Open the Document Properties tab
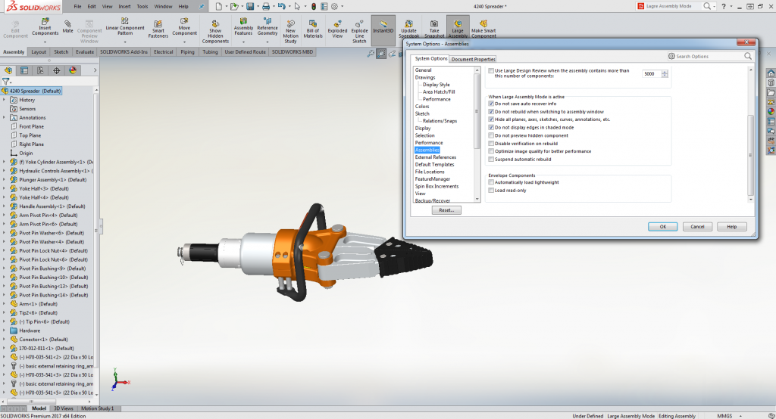The width and height of the screenshot is (776, 419). 473,59
